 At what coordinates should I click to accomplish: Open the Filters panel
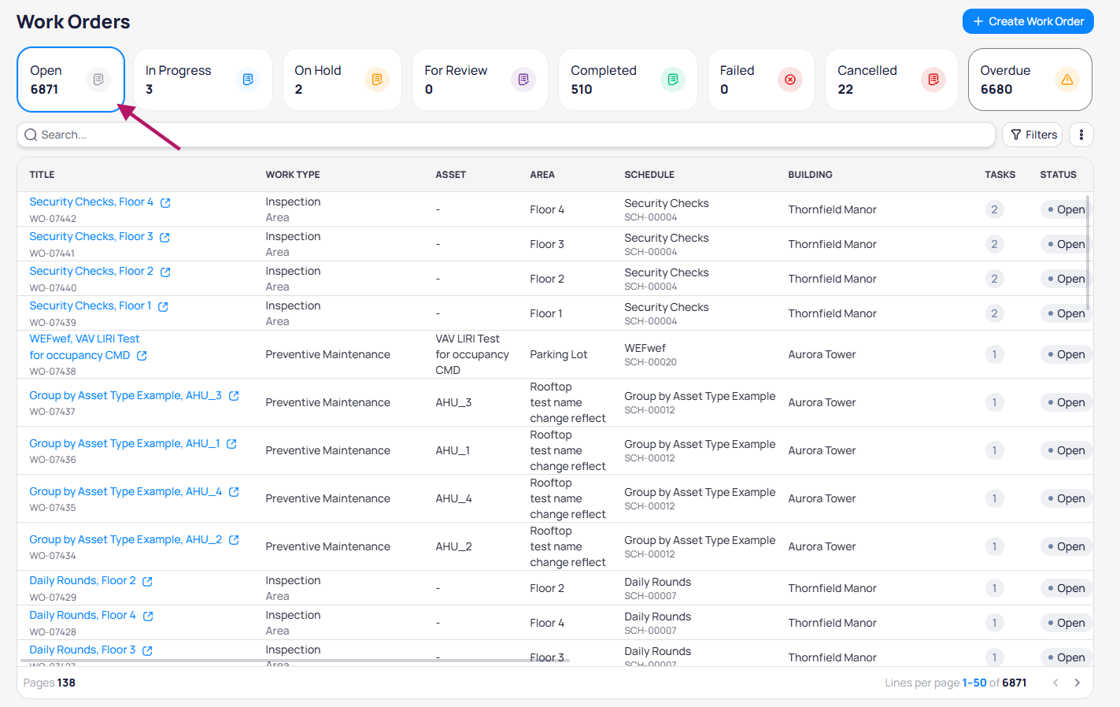click(1033, 135)
